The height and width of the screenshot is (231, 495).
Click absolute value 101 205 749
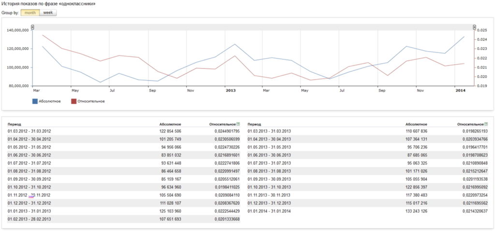[171, 139]
